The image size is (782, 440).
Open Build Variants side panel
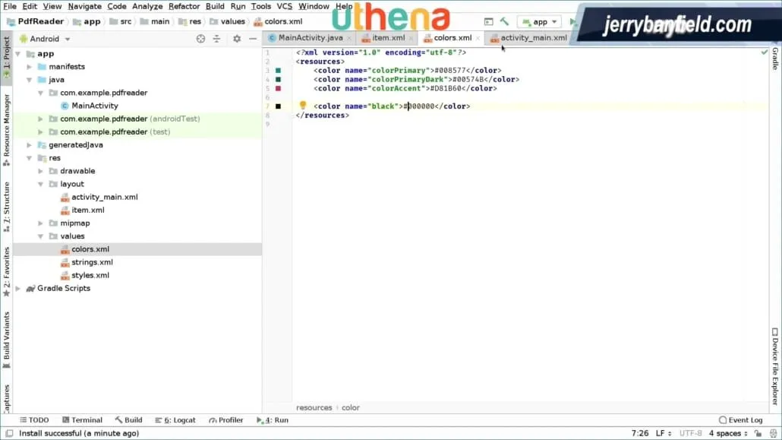point(7,340)
